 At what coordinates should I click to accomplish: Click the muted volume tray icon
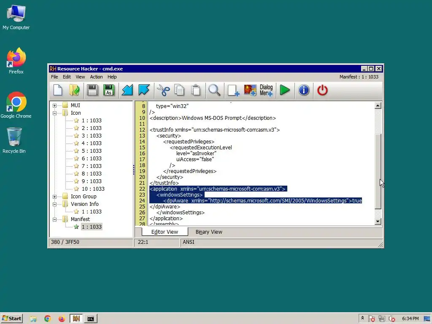pos(392,319)
